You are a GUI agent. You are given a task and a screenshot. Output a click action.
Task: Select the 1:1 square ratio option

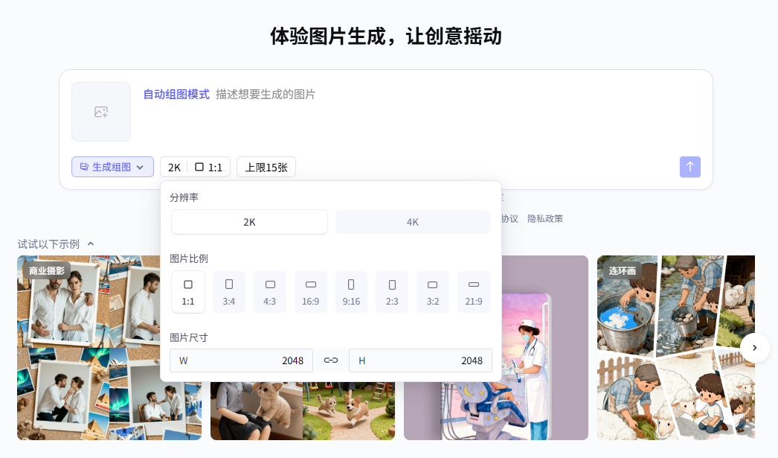pos(188,291)
